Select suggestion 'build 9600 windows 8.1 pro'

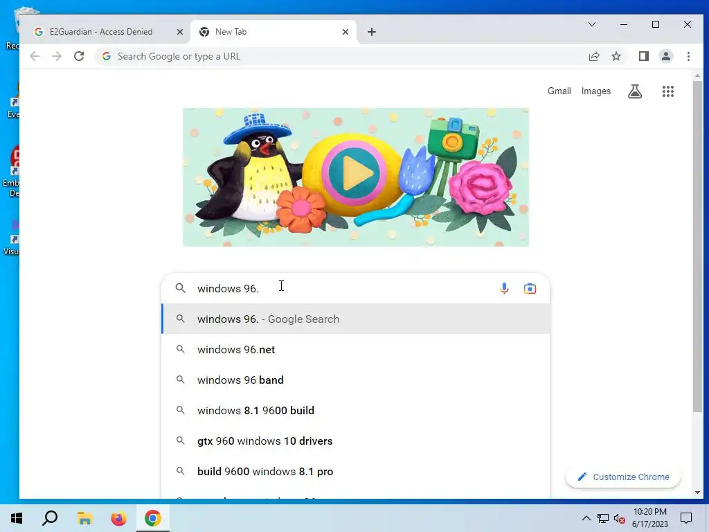(x=356, y=471)
